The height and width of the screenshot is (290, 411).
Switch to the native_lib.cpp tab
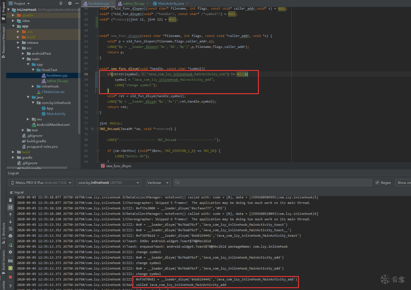coord(133,3)
